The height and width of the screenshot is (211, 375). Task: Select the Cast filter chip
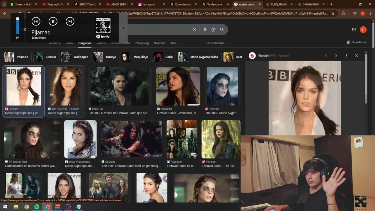tap(234, 57)
